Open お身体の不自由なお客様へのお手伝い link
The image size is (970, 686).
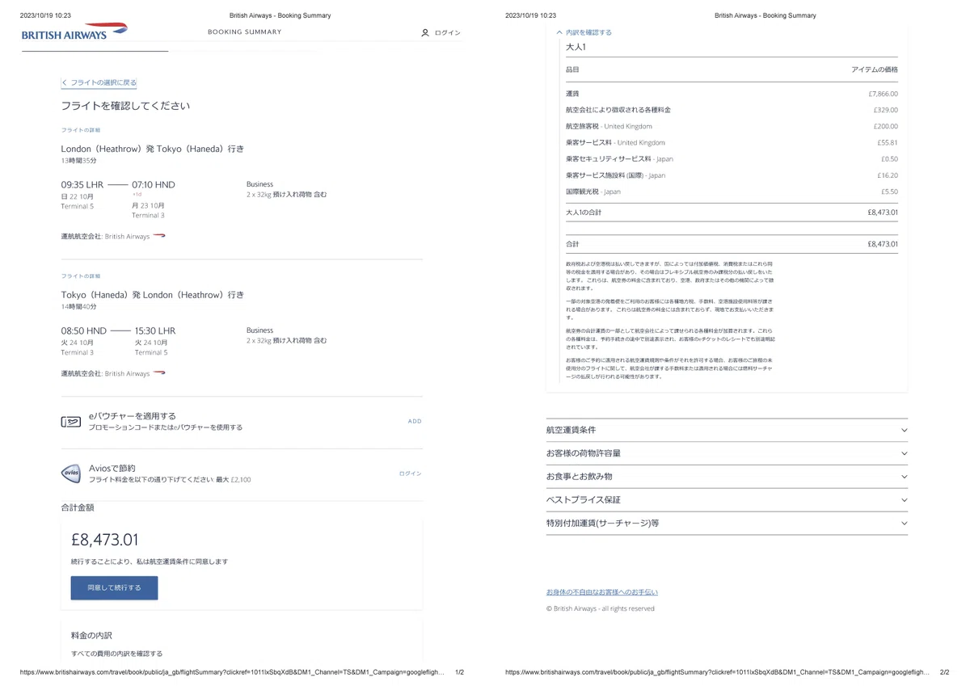[x=602, y=592]
